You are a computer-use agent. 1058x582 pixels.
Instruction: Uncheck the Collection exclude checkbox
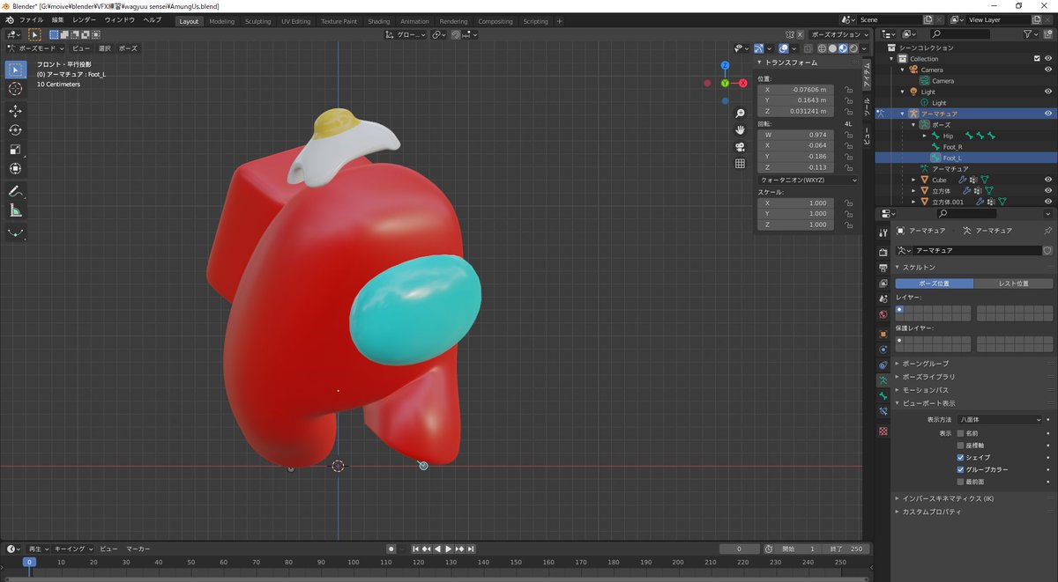pos(1037,59)
